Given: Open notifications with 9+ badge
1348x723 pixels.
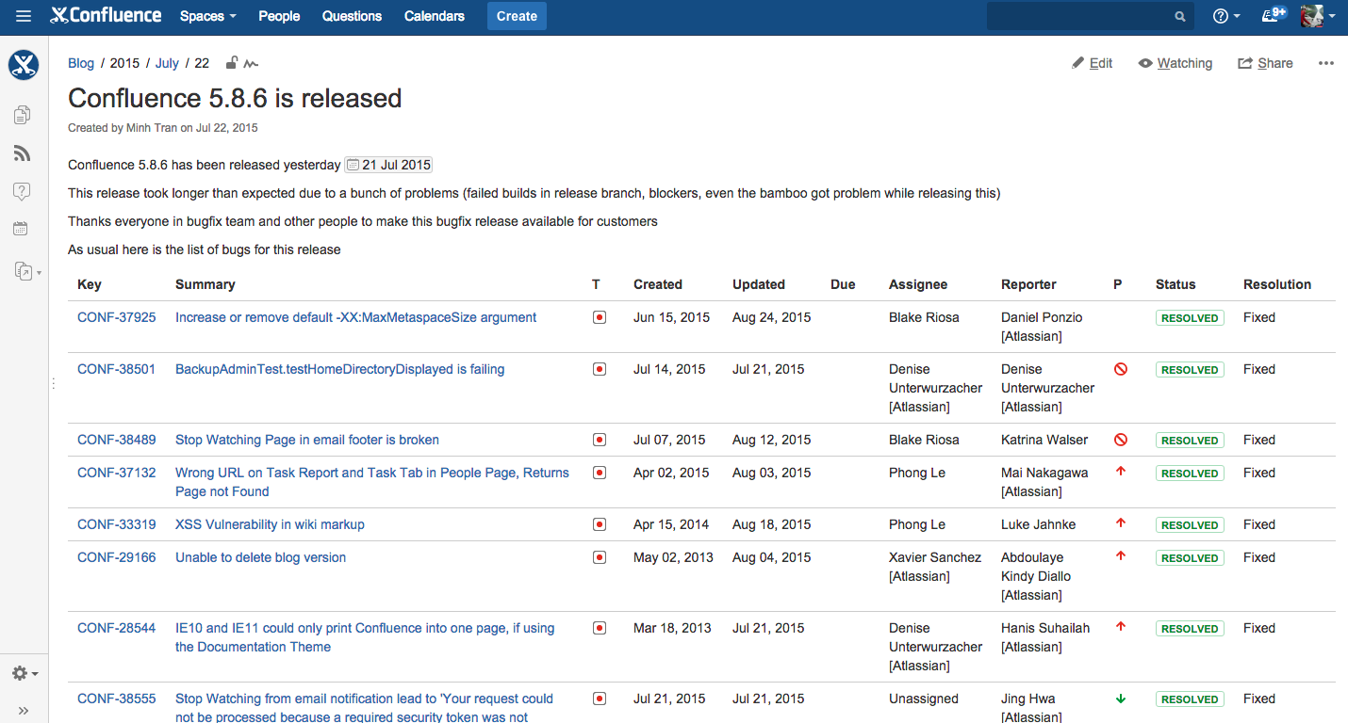Looking at the screenshot, I should [1274, 15].
